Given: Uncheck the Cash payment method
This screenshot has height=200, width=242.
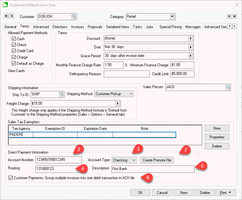Looking at the screenshot, I should (x=14, y=39).
